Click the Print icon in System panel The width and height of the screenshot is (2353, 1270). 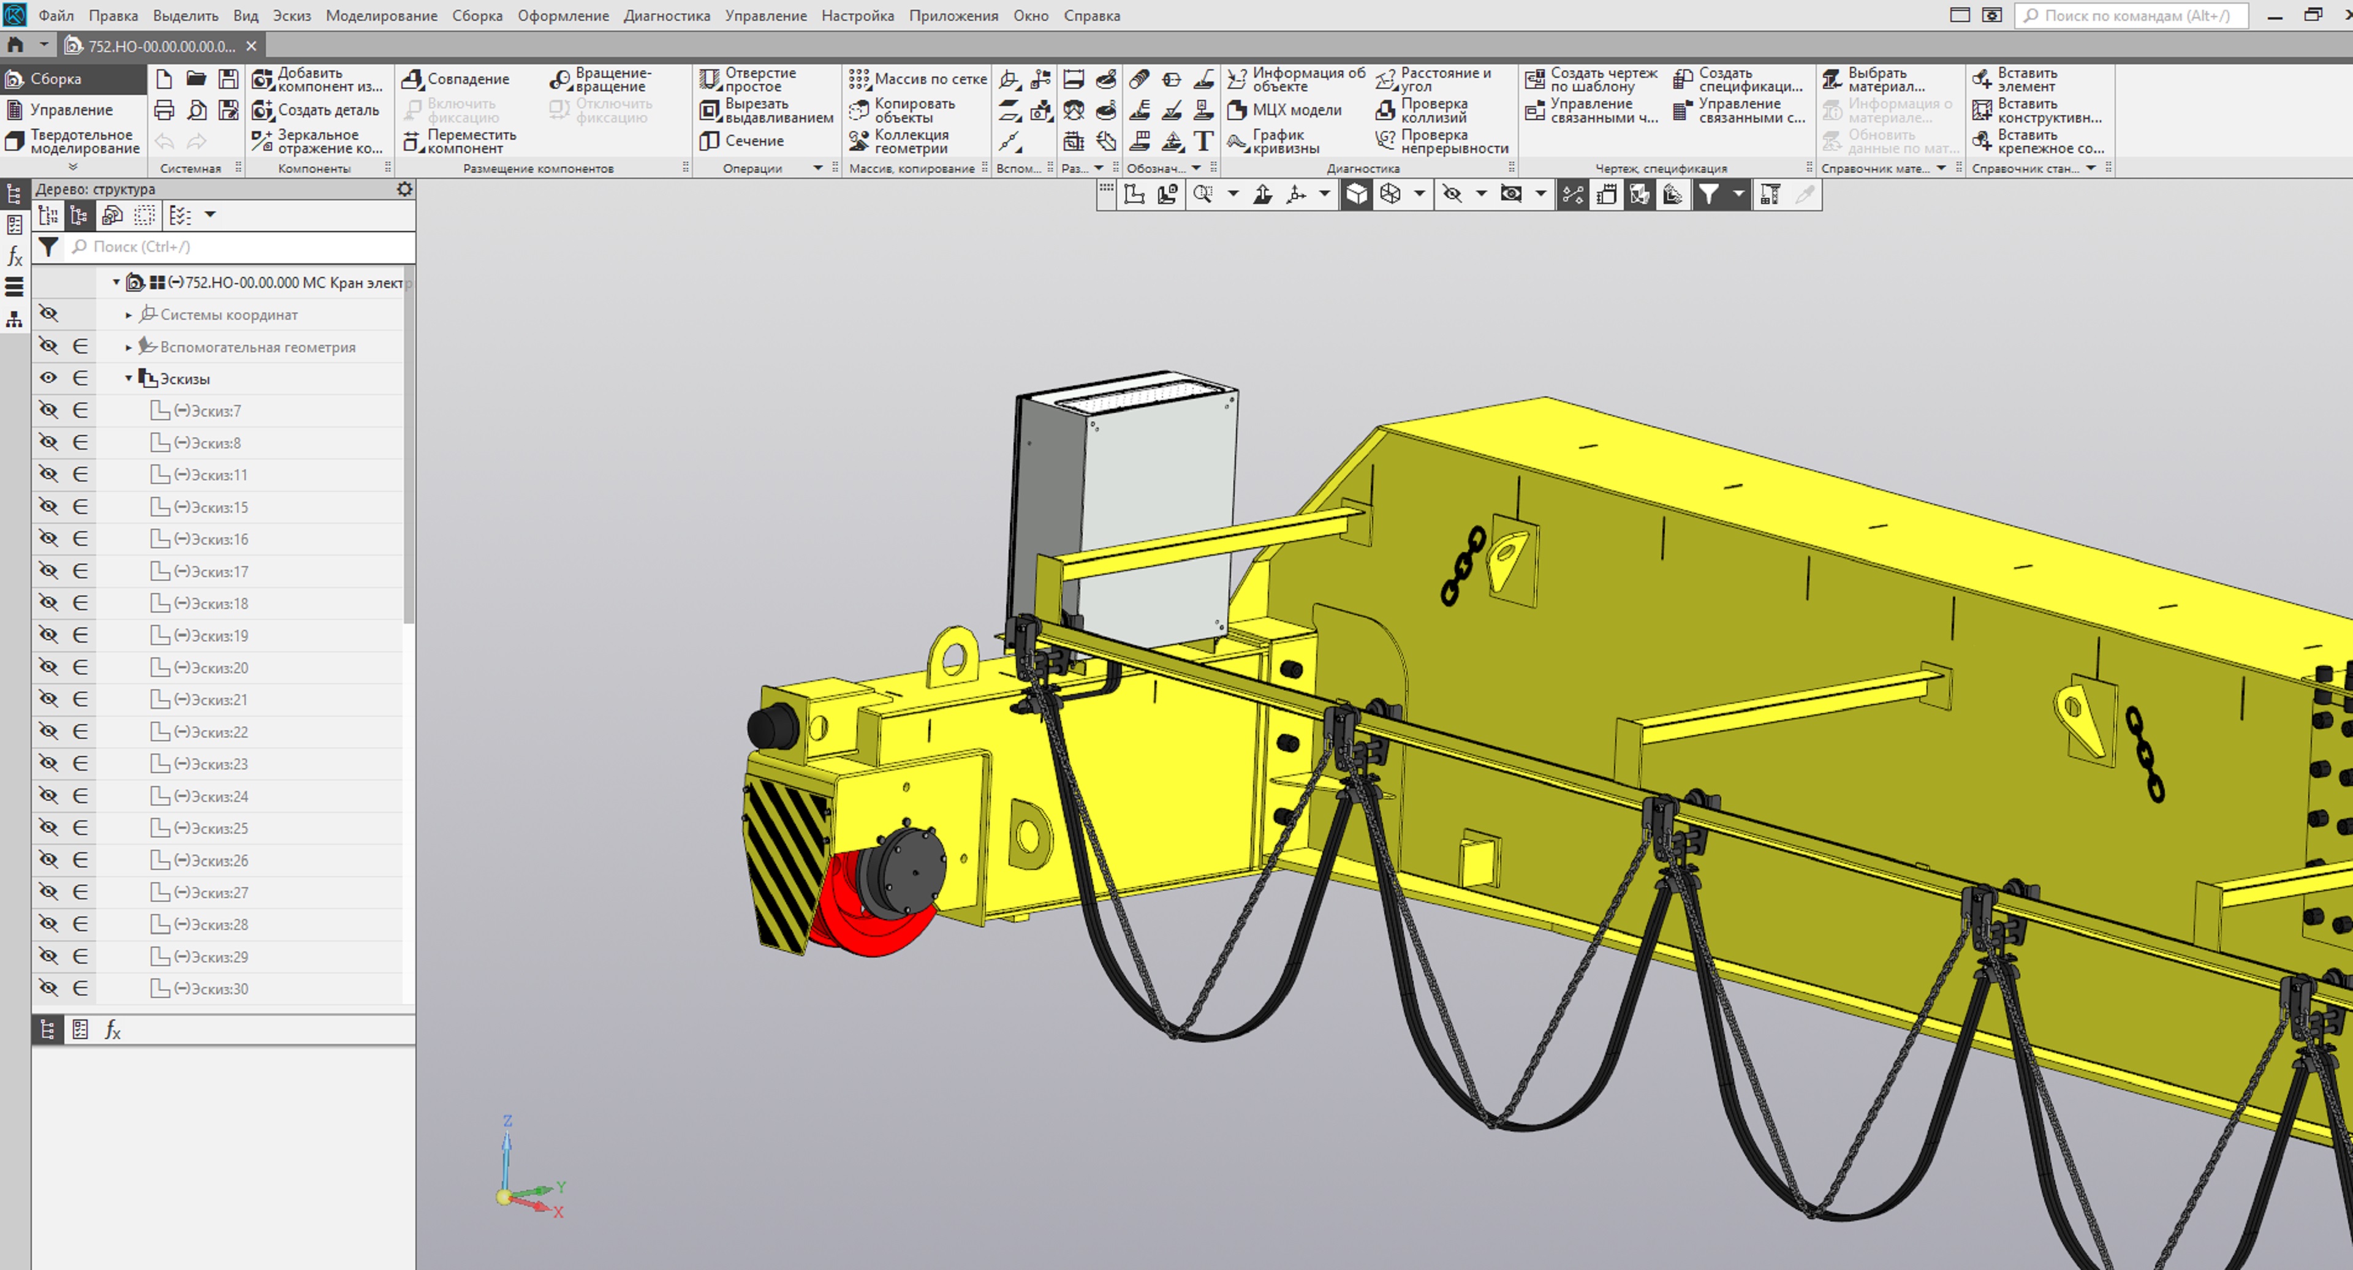click(164, 110)
